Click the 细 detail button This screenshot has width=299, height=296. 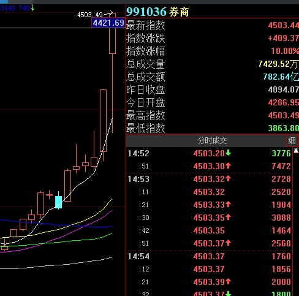point(292,140)
